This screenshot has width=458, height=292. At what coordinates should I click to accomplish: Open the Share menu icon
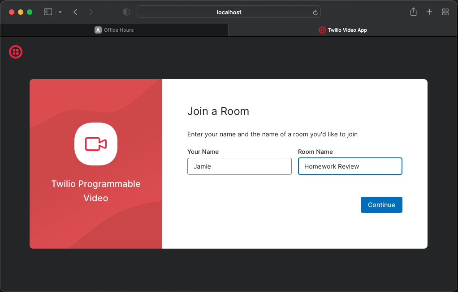[413, 12]
